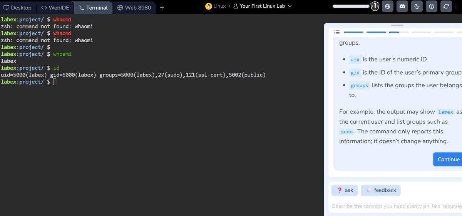
Task: Add a new tab with the plus icon
Action: (162, 7)
